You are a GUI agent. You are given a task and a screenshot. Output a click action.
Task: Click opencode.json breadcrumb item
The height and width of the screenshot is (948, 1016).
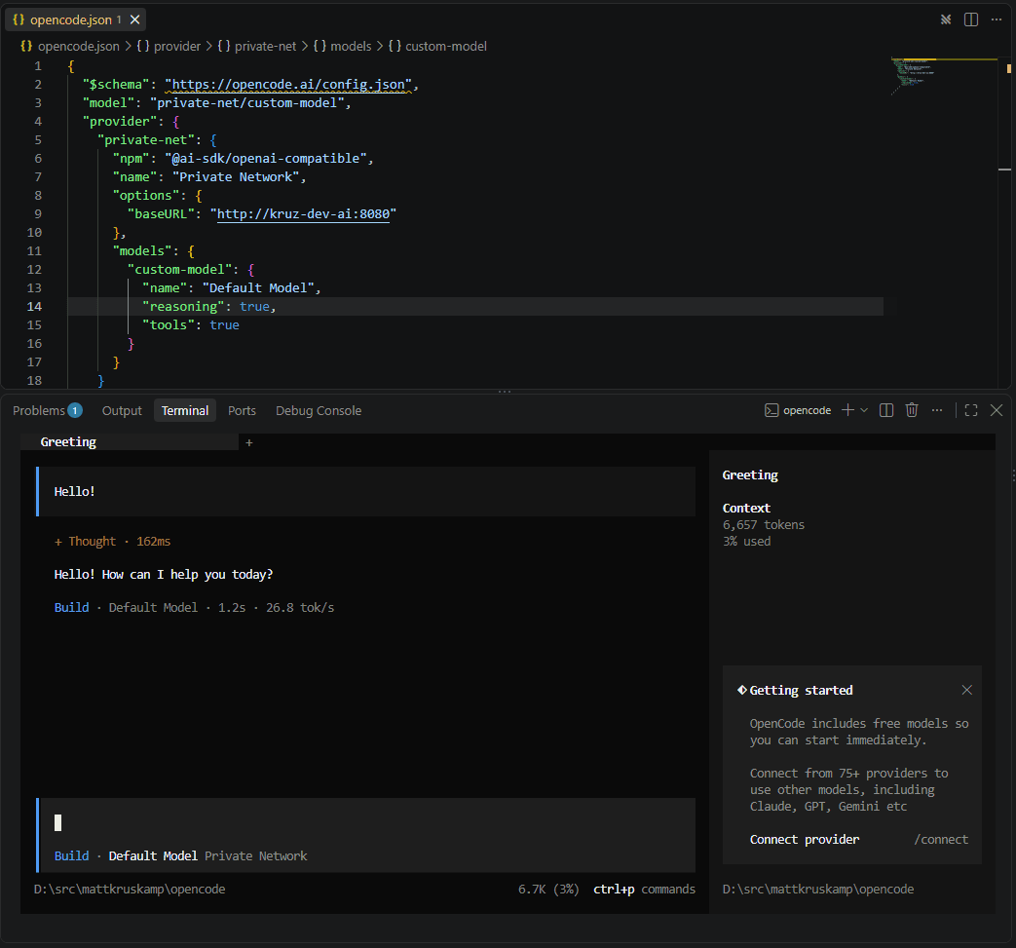coord(70,46)
